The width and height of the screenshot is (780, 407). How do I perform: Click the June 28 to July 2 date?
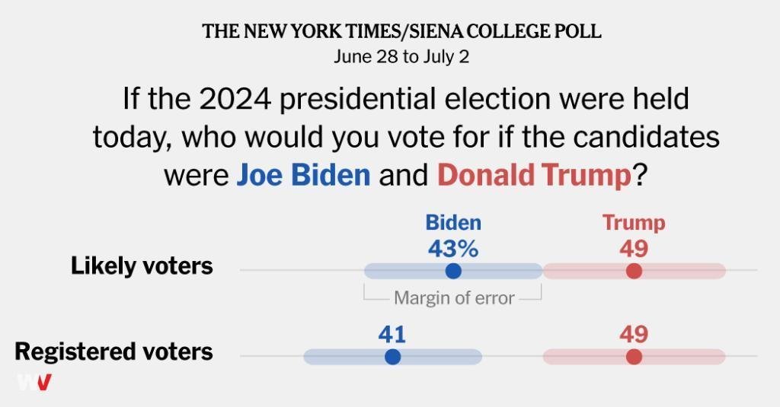coord(401,56)
